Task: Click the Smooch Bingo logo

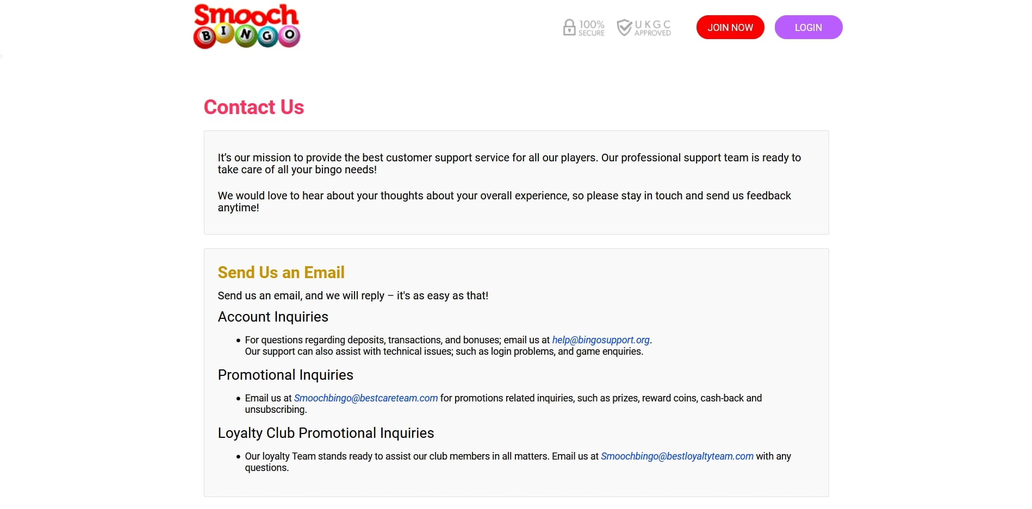Action: point(247,26)
